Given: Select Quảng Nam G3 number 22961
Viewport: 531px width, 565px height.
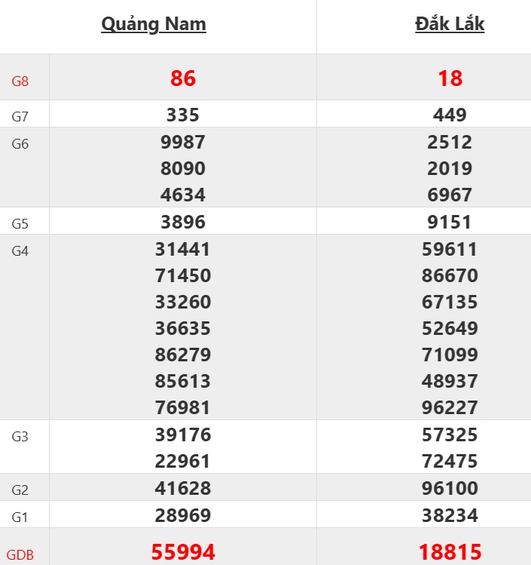Looking at the screenshot, I should (183, 461).
